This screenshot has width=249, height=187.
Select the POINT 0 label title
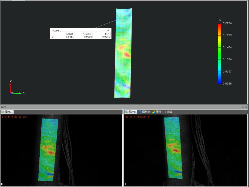click(x=56, y=31)
